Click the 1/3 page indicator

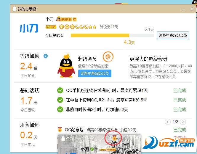(175, 122)
